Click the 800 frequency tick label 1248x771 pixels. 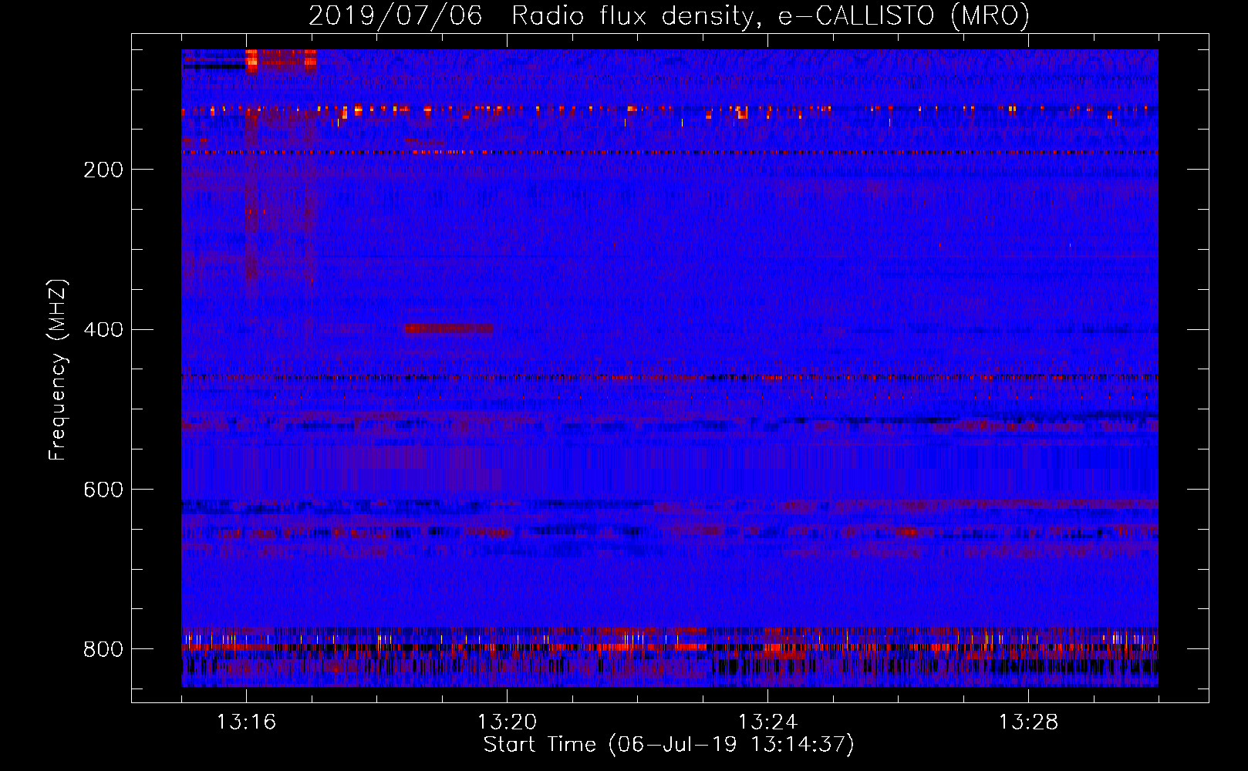click(x=103, y=650)
